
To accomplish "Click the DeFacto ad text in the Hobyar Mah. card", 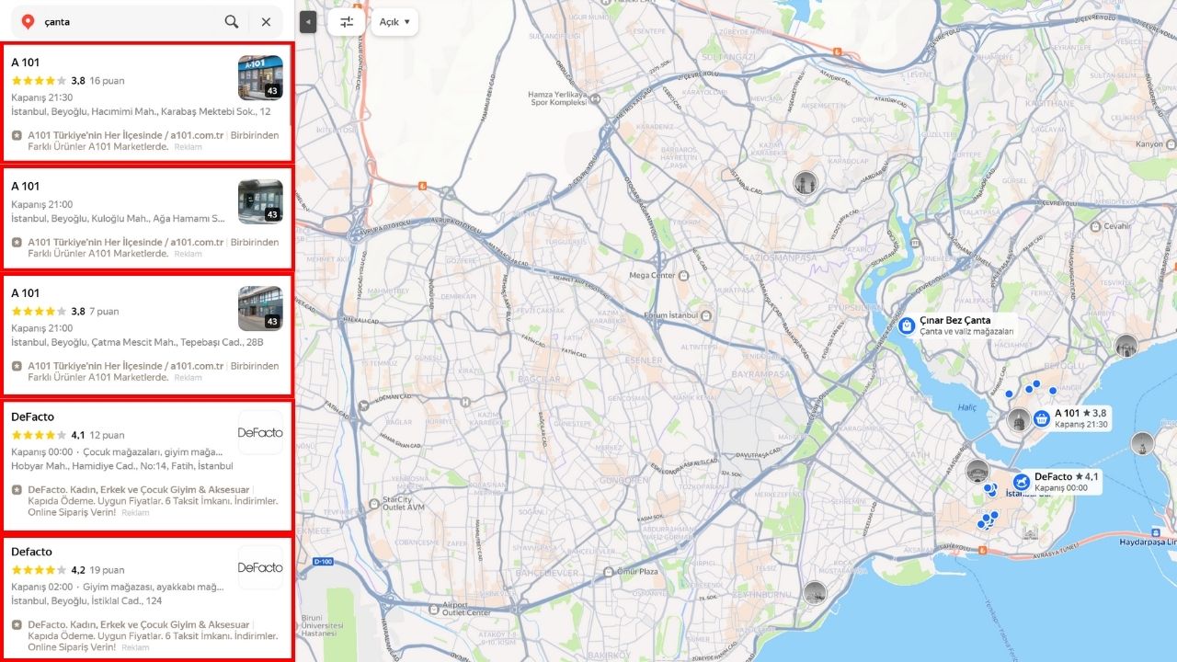I will click(x=153, y=501).
